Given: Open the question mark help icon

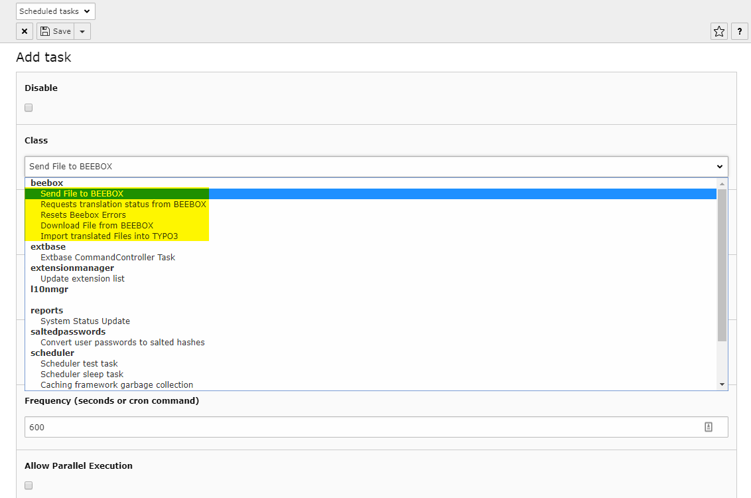Looking at the screenshot, I should (740, 31).
